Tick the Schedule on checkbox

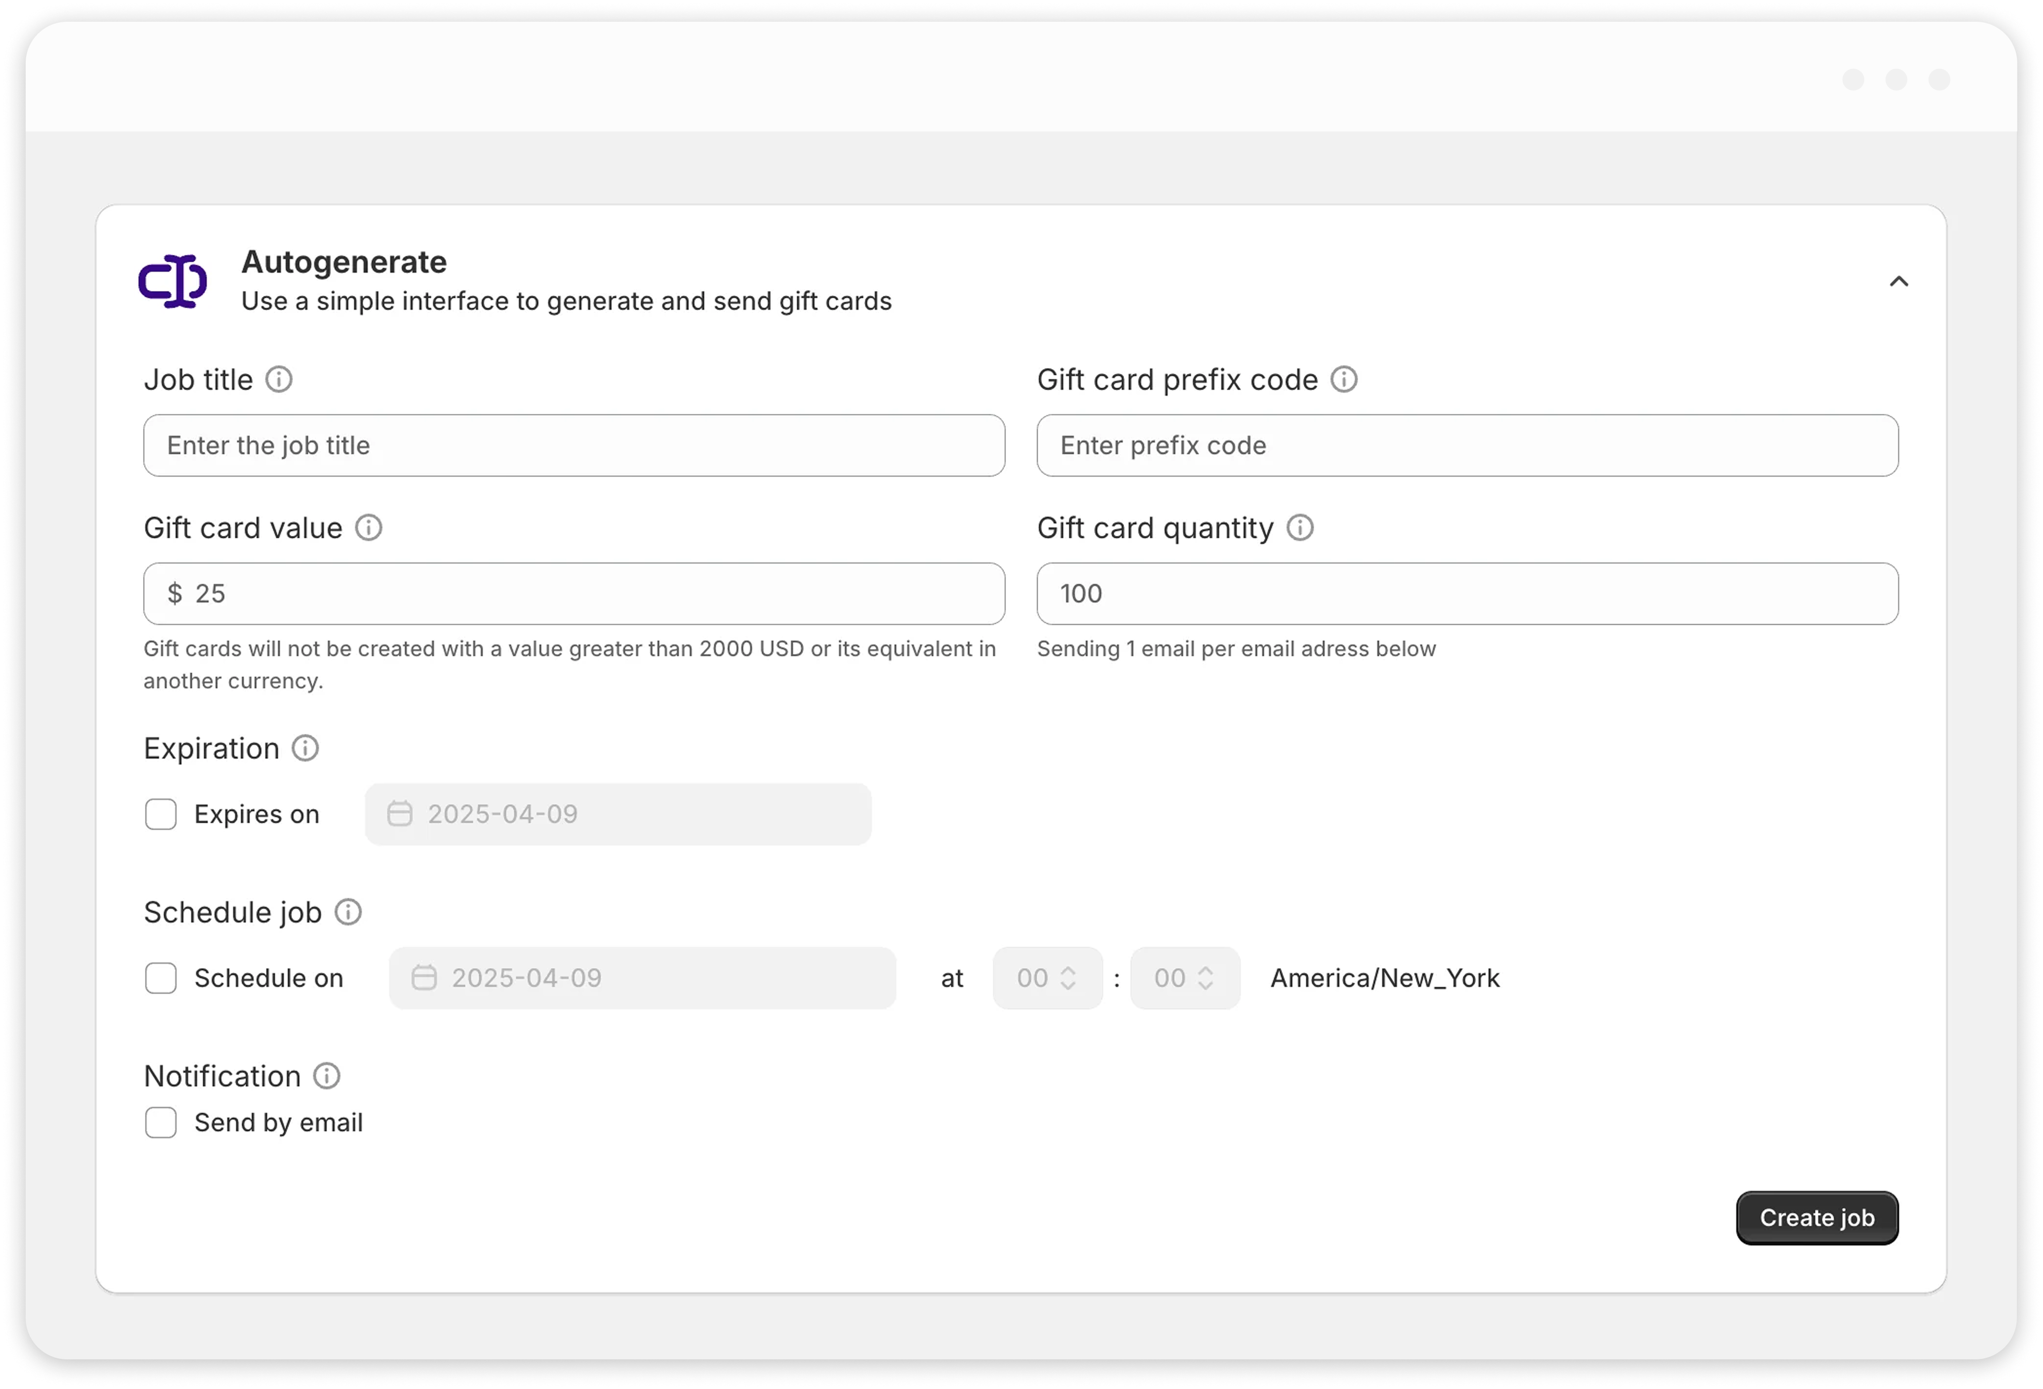(161, 978)
